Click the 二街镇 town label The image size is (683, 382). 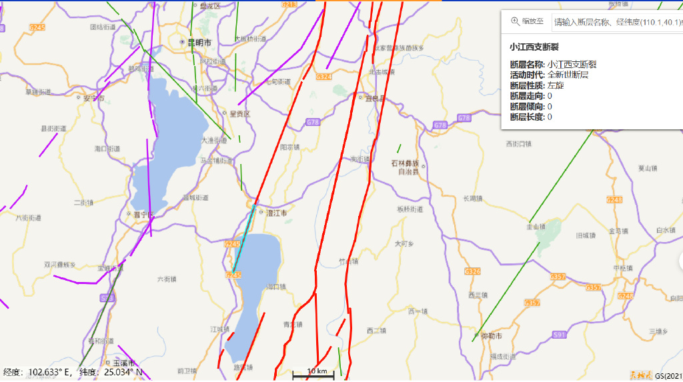coord(83,203)
